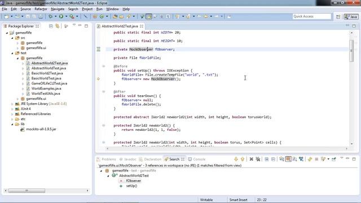This screenshot has height=203, width=361.
Task: Select GameOfLifeCLITest.java in Package Explorer
Action: point(49,83)
